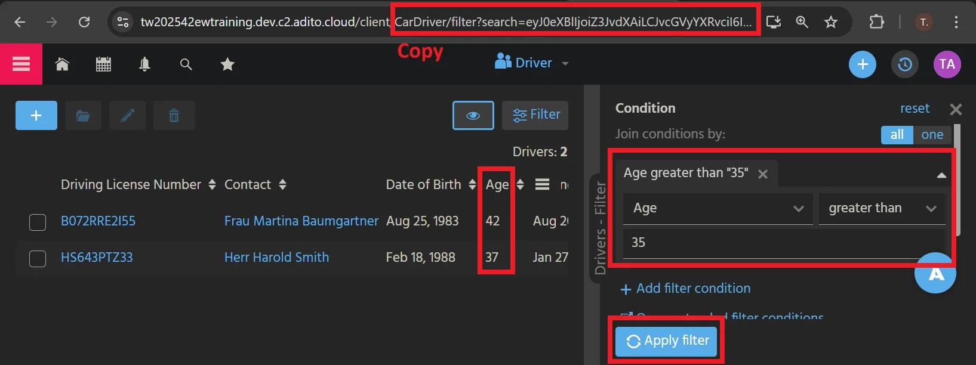
Task: Collapse the Age condition with the up arrow
Action: [x=941, y=175]
